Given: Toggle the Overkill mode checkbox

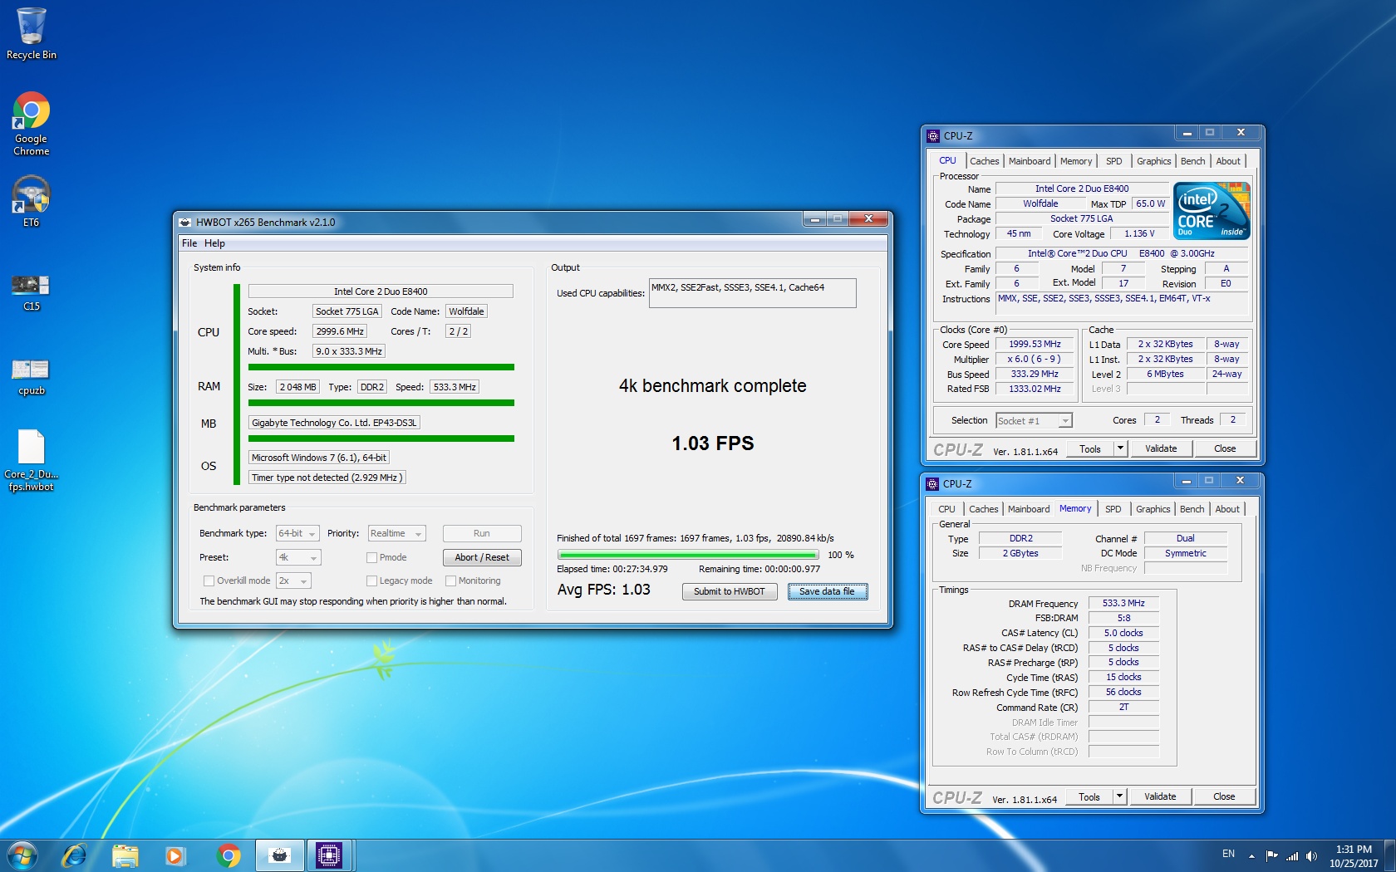Looking at the screenshot, I should pos(209,581).
